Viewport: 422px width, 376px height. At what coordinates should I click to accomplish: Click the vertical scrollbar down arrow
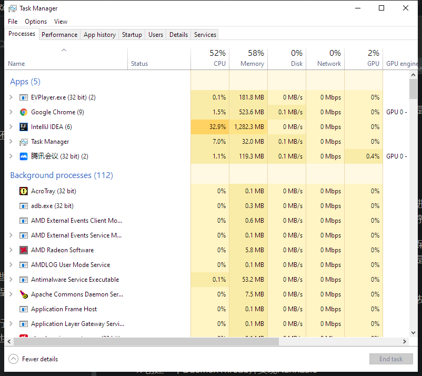coord(414,333)
